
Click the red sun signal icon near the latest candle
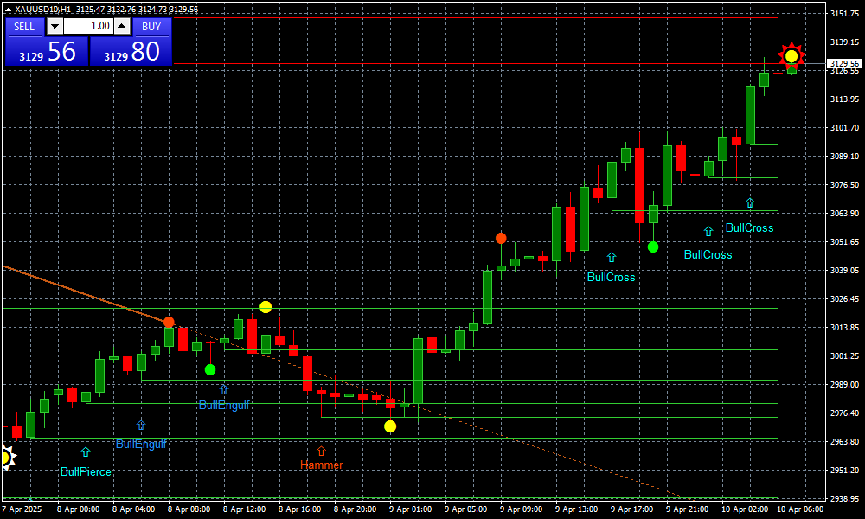(x=791, y=56)
